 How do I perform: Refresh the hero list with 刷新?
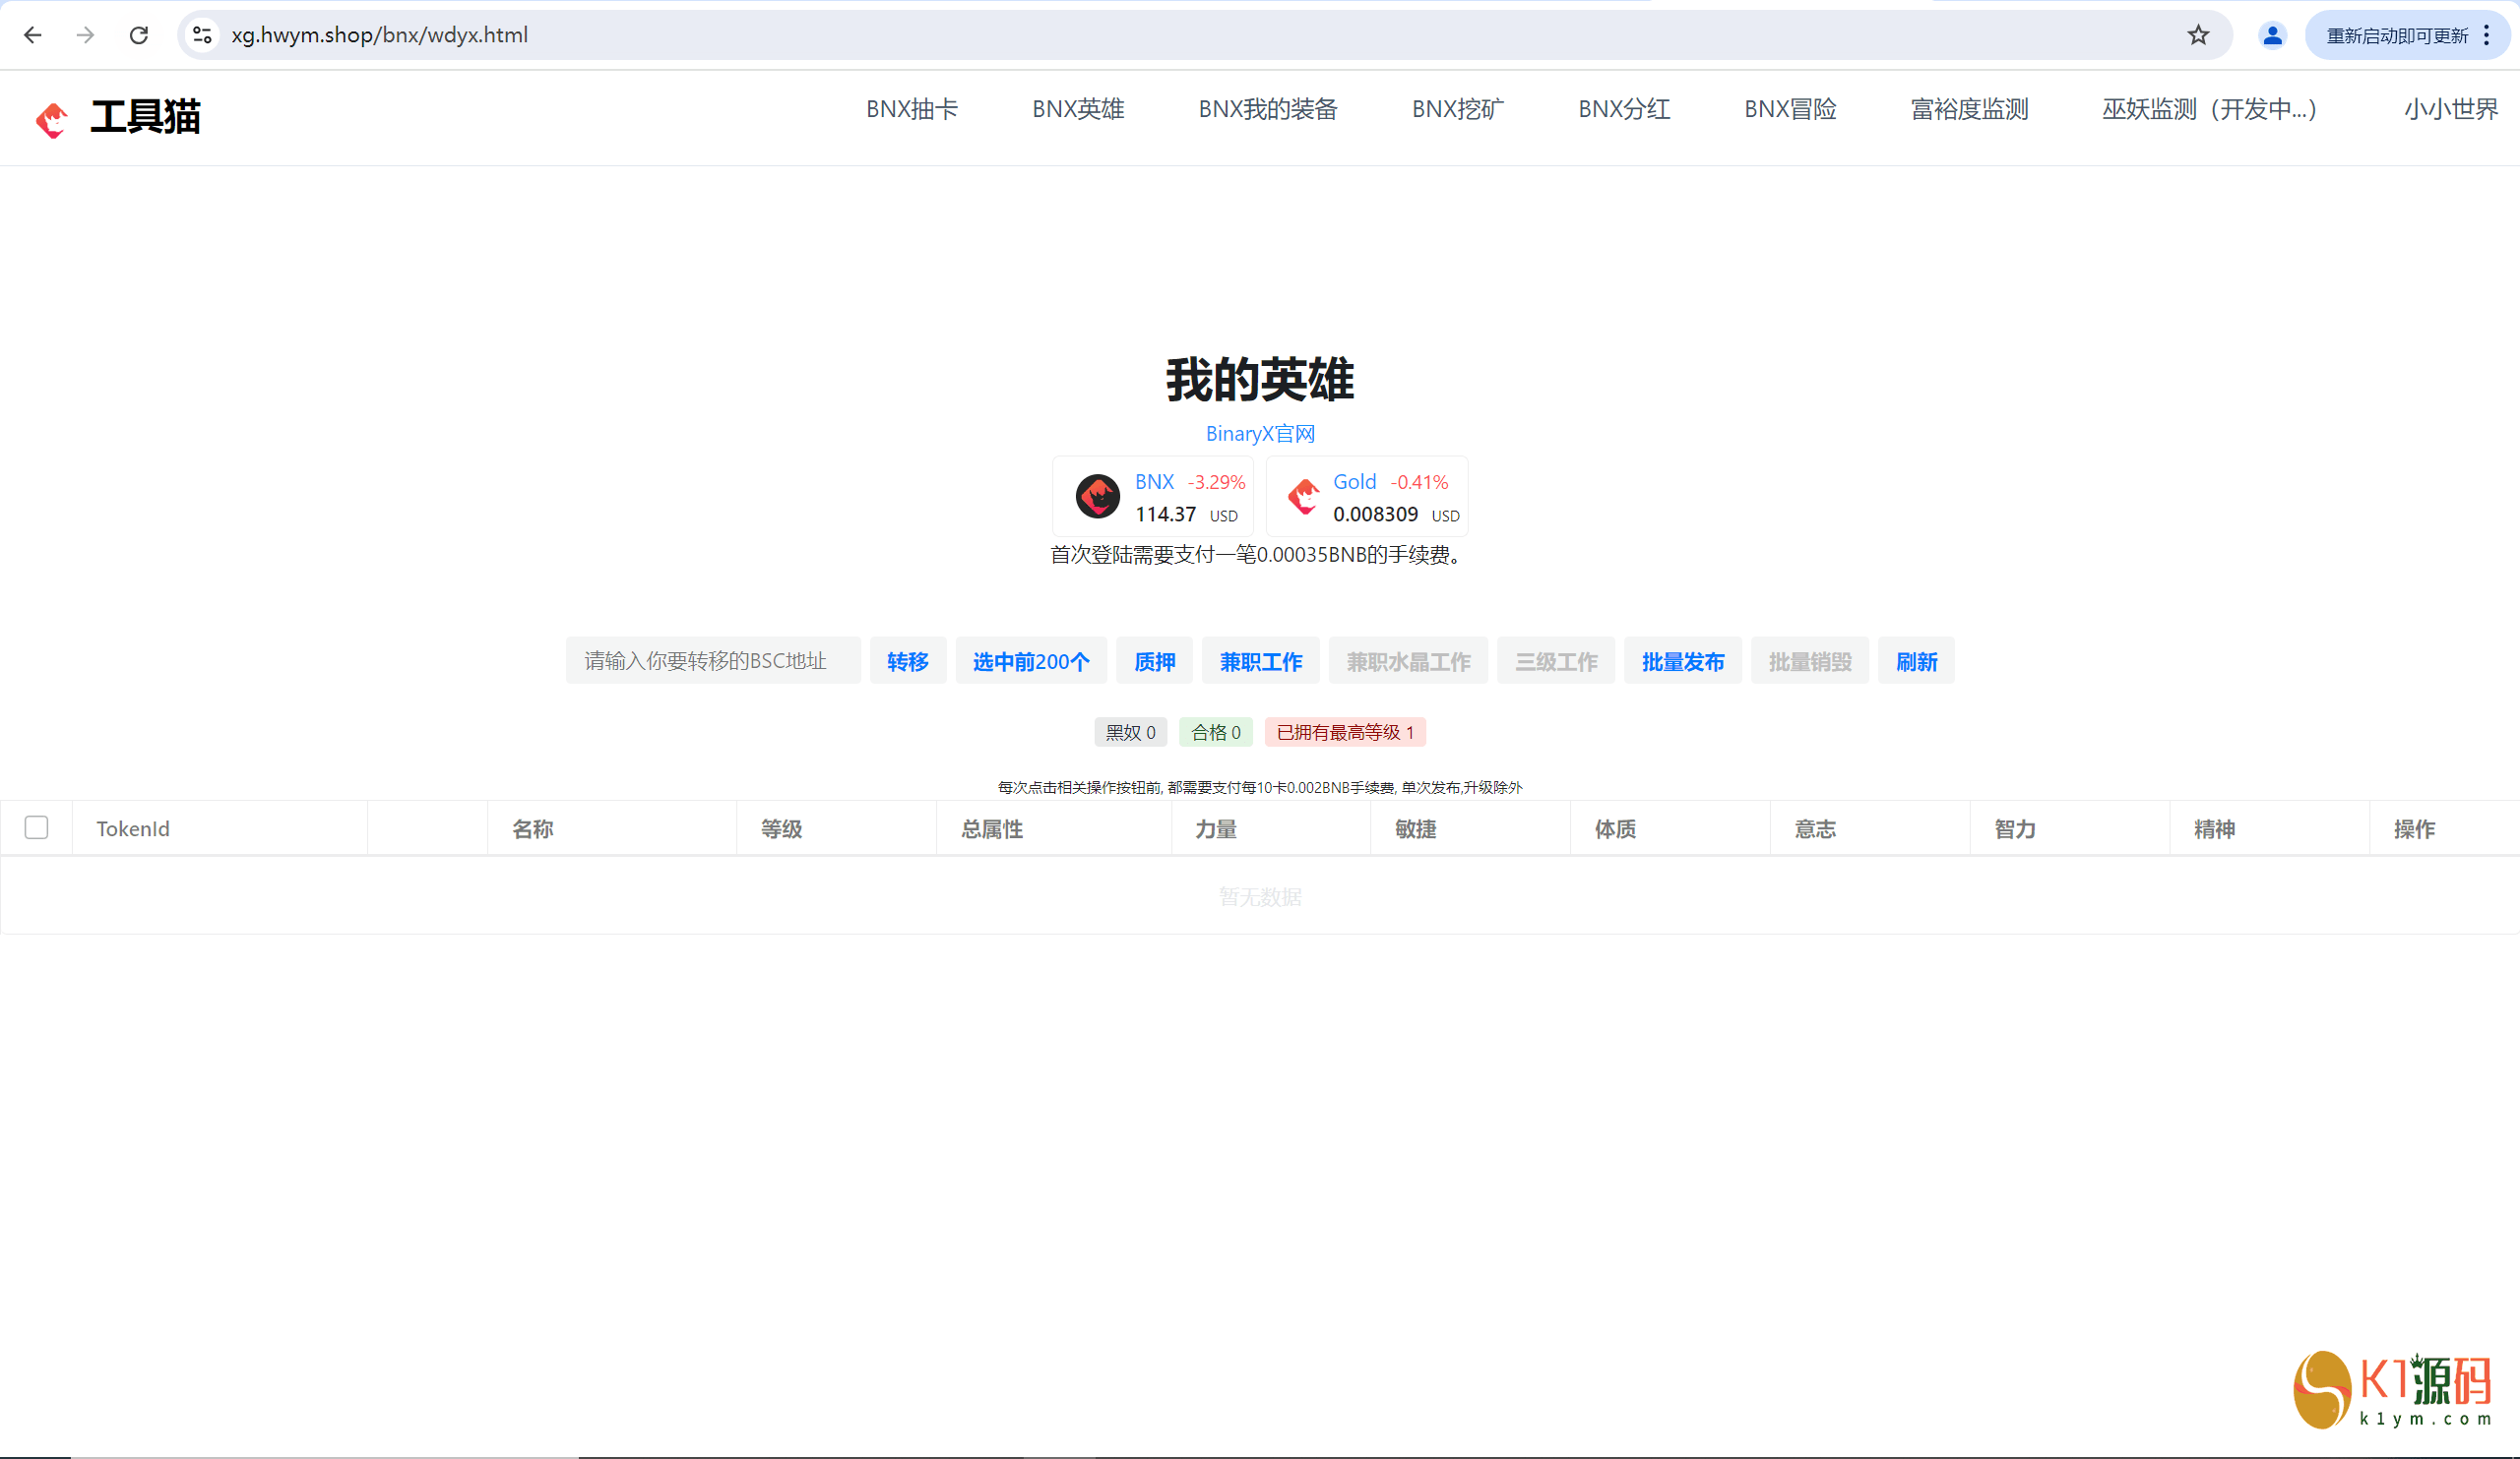point(1916,660)
